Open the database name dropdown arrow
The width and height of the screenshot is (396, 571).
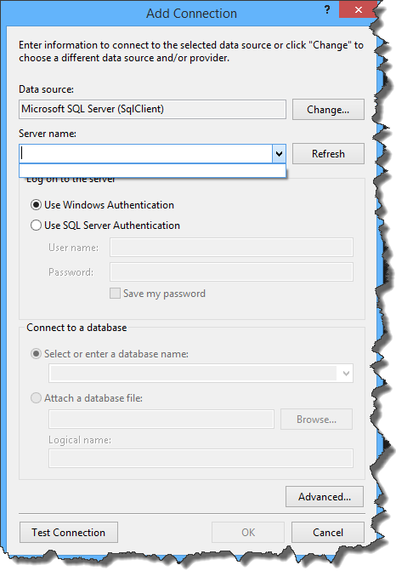[x=346, y=374]
